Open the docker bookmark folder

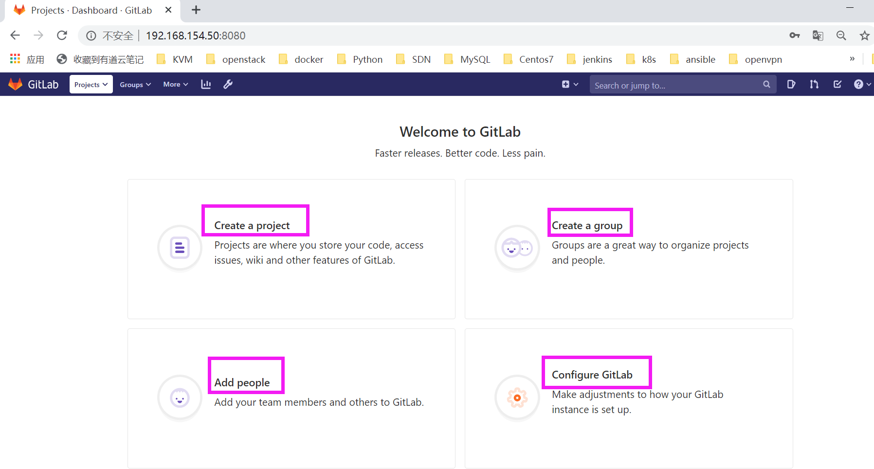[x=300, y=59]
